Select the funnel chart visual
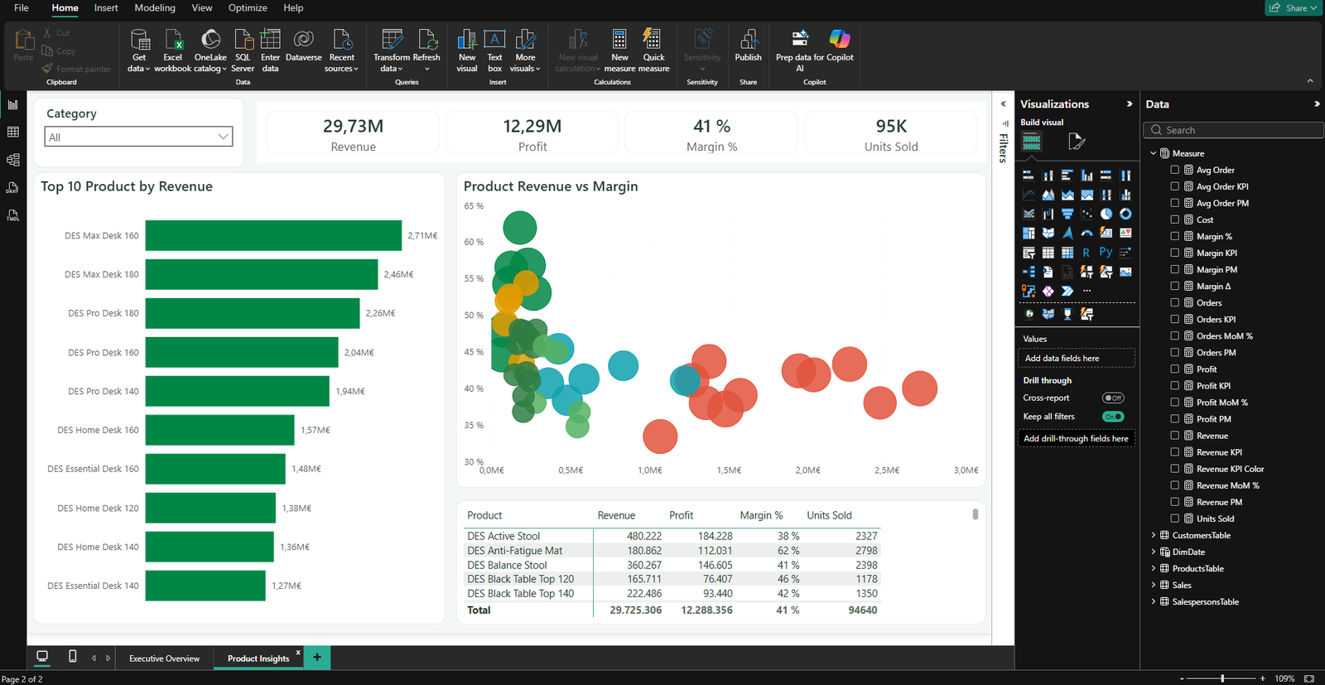 pyautogui.click(x=1067, y=214)
